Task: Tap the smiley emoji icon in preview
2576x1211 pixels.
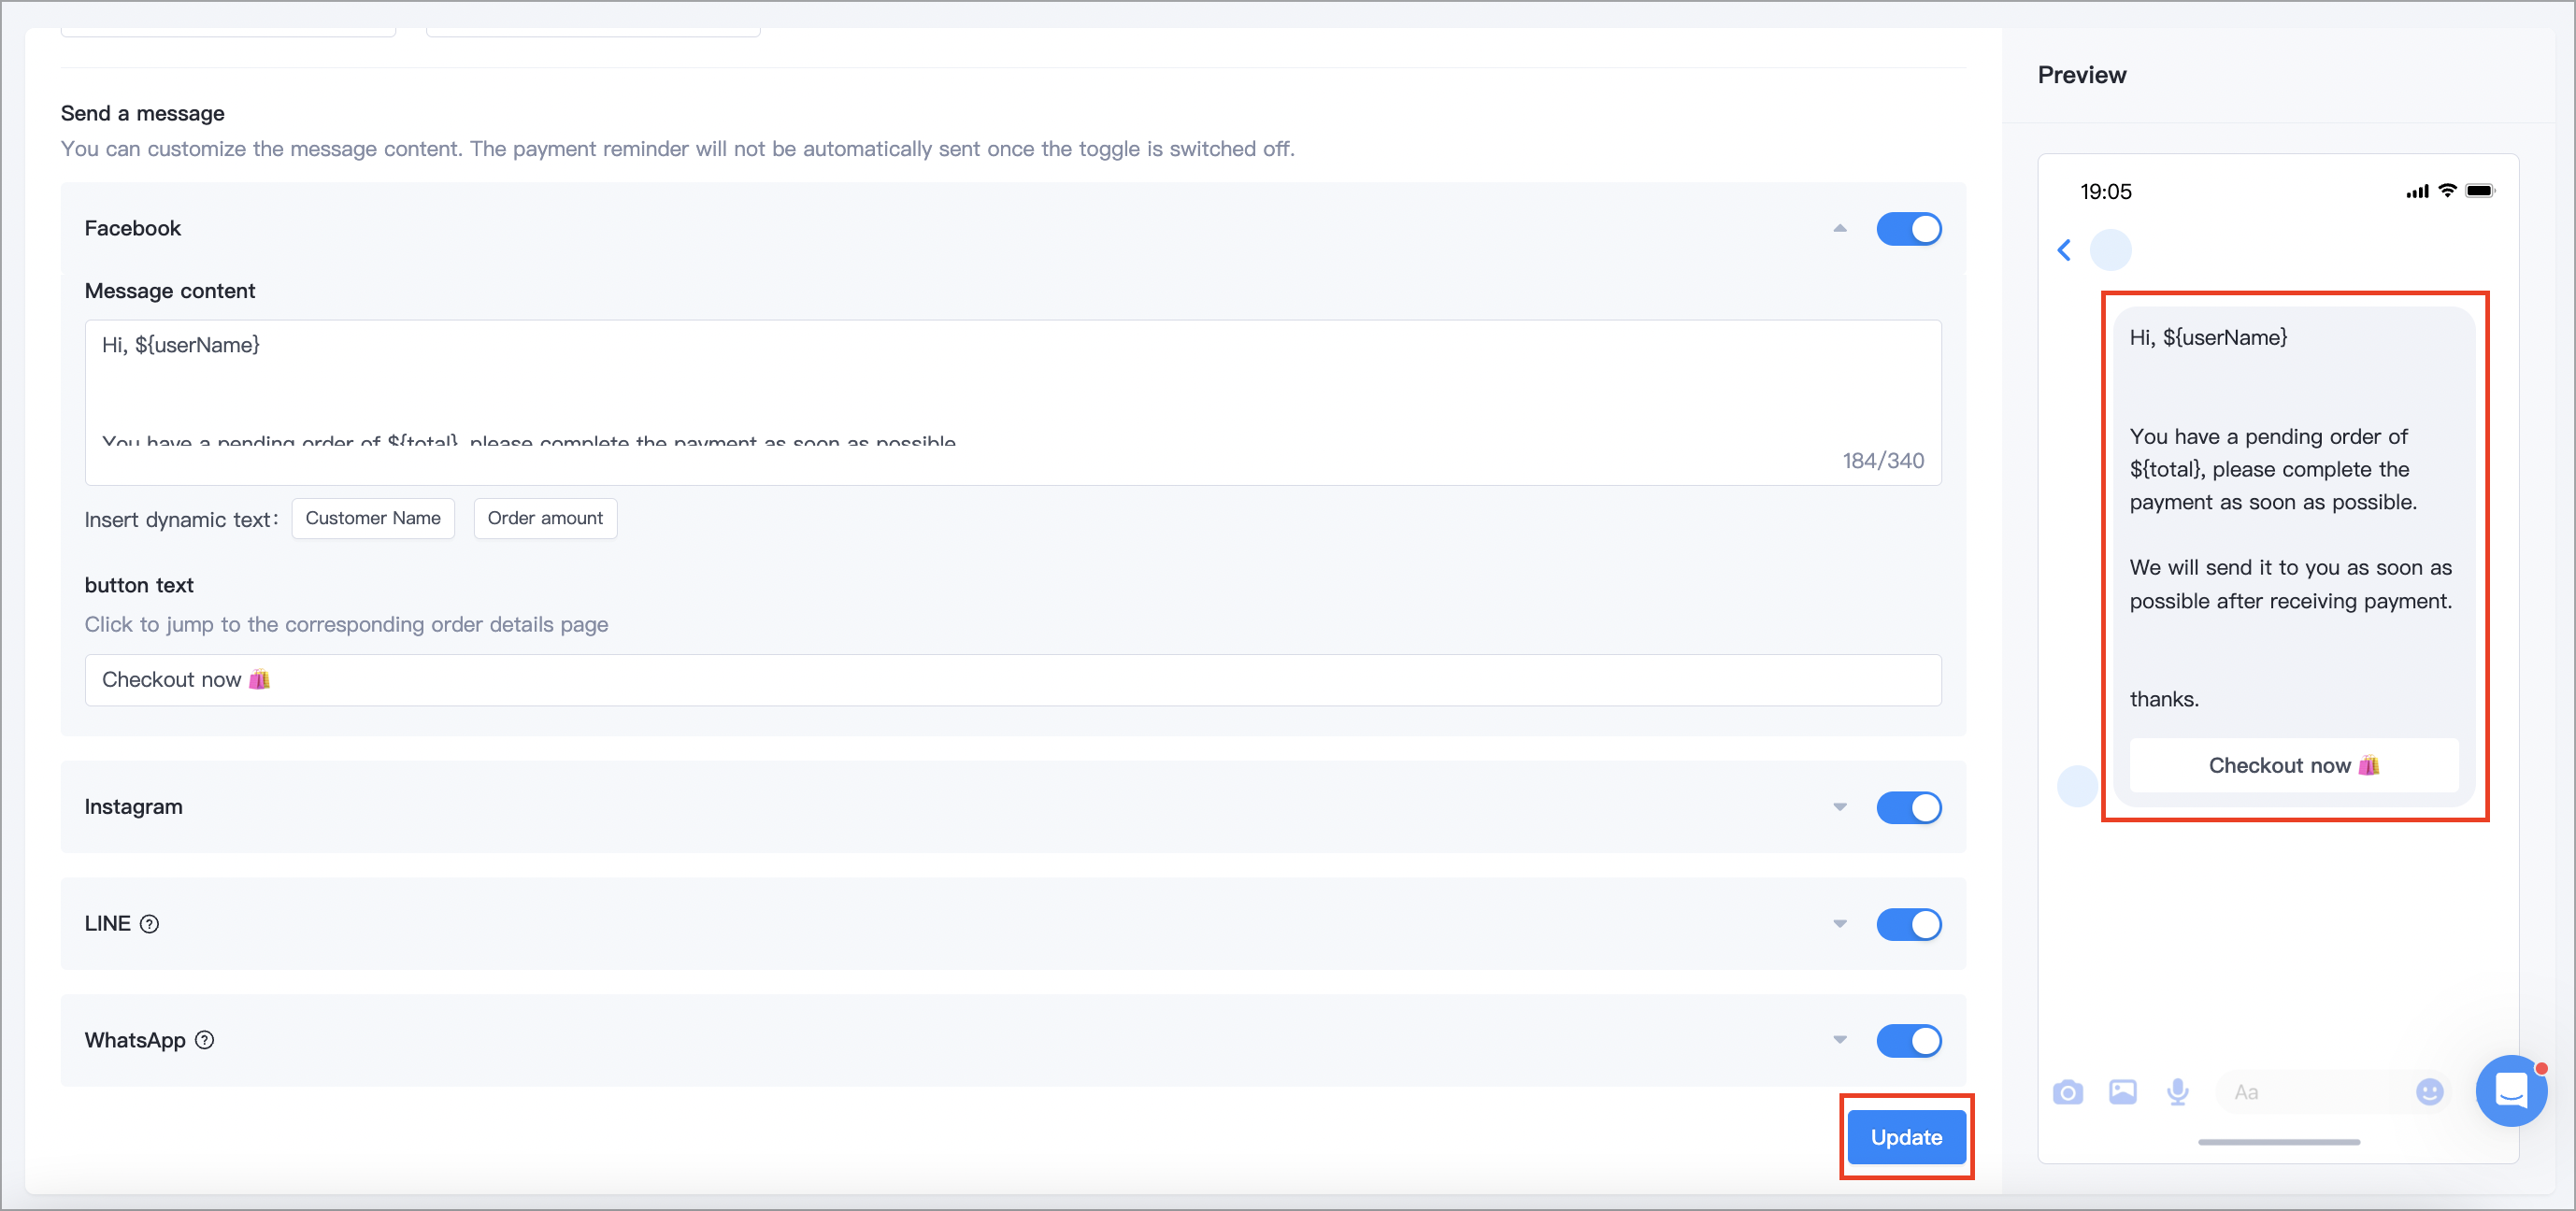Action: tap(2430, 1092)
